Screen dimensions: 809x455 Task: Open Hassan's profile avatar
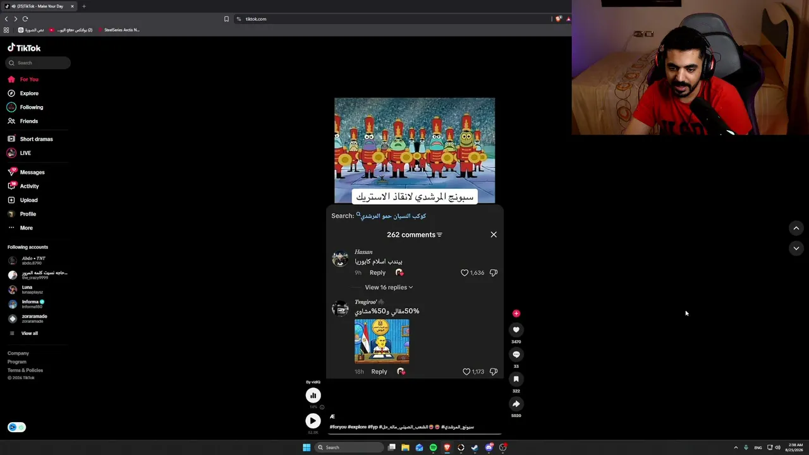[340, 259]
